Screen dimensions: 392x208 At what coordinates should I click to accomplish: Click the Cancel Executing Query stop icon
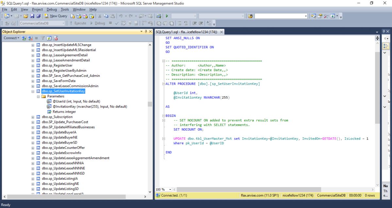(110, 23)
